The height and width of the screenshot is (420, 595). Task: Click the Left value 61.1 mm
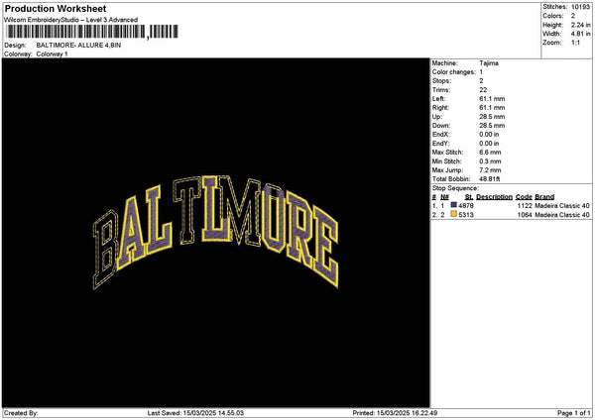pyautogui.click(x=492, y=99)
